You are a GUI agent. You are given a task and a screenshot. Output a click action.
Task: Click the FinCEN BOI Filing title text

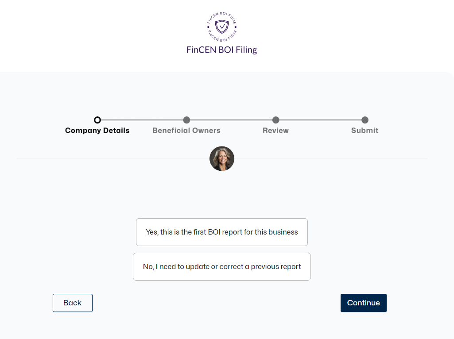[222, 50]
